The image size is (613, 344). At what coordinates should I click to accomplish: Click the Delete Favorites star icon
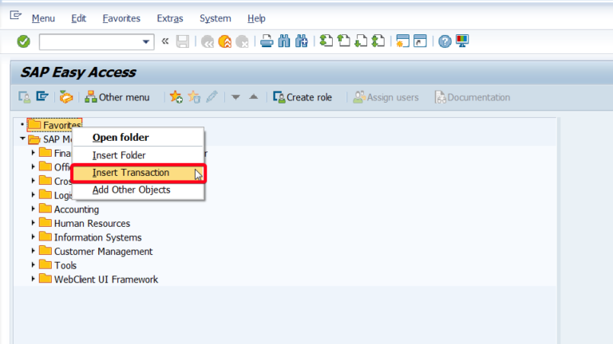194,96
